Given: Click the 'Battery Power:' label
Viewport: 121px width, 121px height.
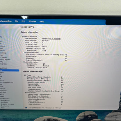Looking at the screenshot, I should (x=31, y=92).
